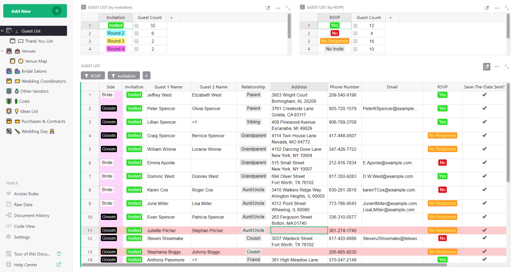Viewport: 514px width, 272px height.
Task: Open by RSVP widget options menu
Action: click(497, 8)
